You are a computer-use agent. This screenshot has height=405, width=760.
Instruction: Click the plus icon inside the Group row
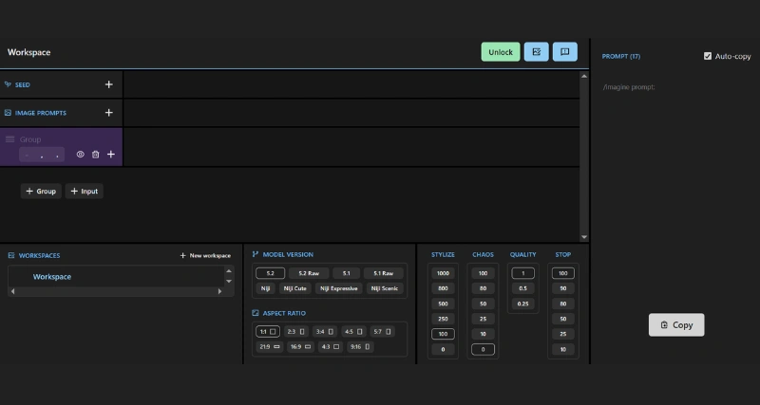point(111,155)
